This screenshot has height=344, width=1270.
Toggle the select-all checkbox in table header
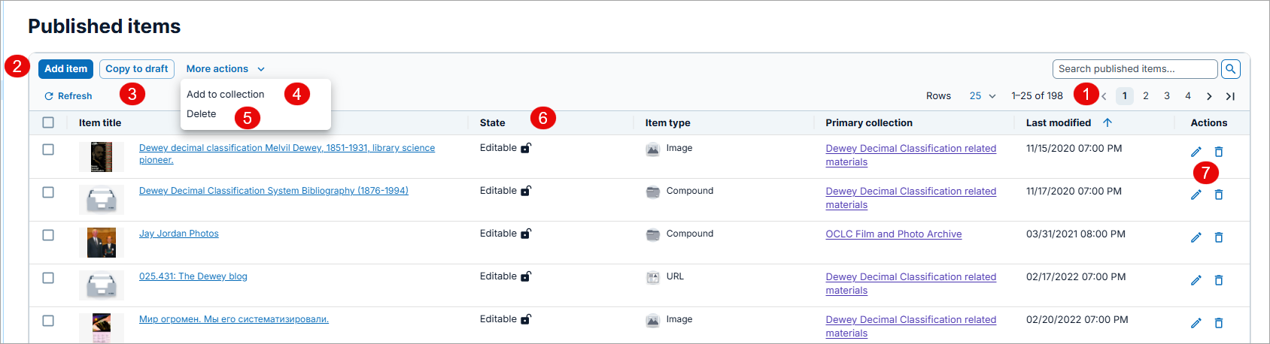coord(48,122)
